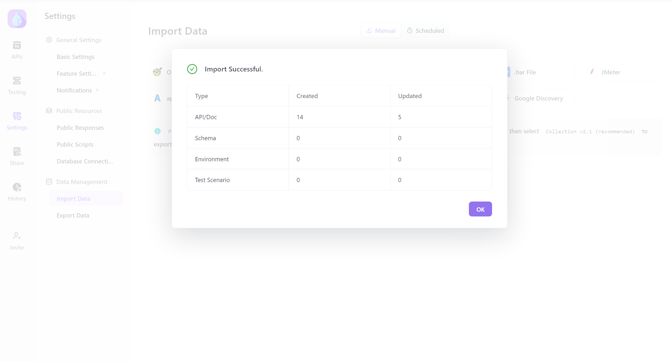Open Feature Settings menu item
Viewport: 672px width, 362px height.
pos(77,74)
